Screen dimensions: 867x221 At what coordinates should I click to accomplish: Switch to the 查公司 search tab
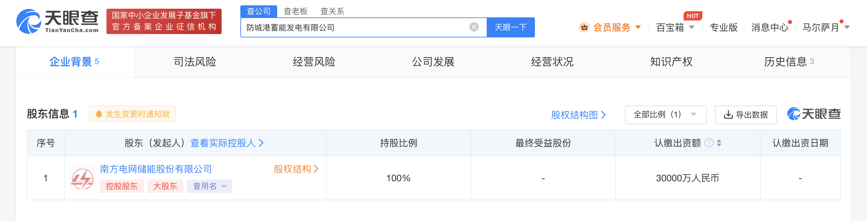click(258, 11)
